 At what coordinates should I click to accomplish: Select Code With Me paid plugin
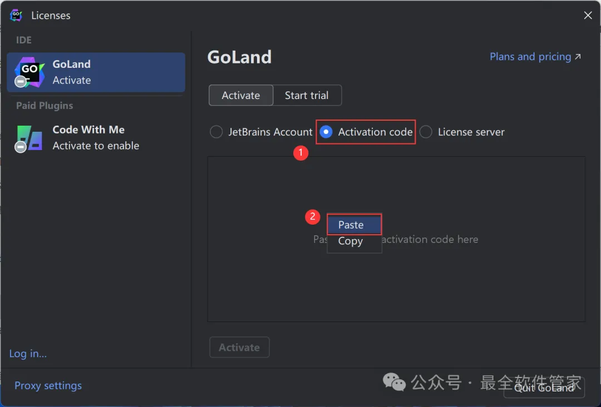click(96, 138)
